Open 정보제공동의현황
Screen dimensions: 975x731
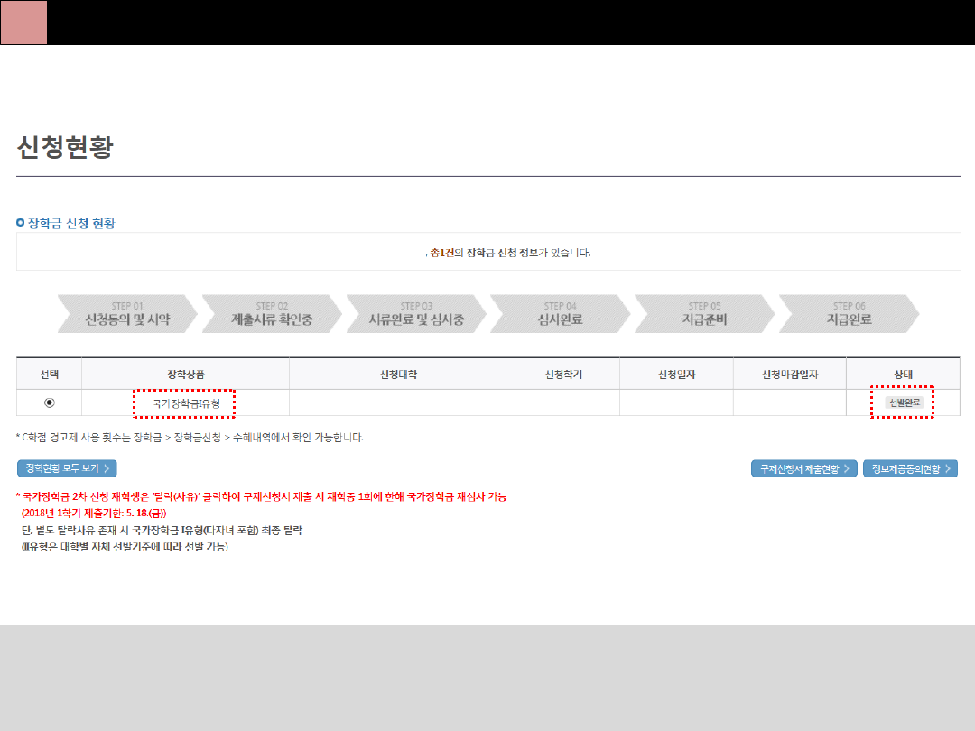click(910, 468)
